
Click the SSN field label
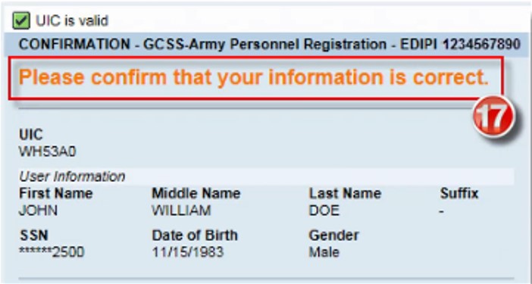(x=33, y=236)
